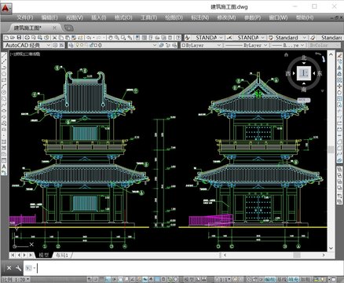Click the topmost icon on right modify toolbar
This screenshot has height=283, width=344.
point(339,56)
